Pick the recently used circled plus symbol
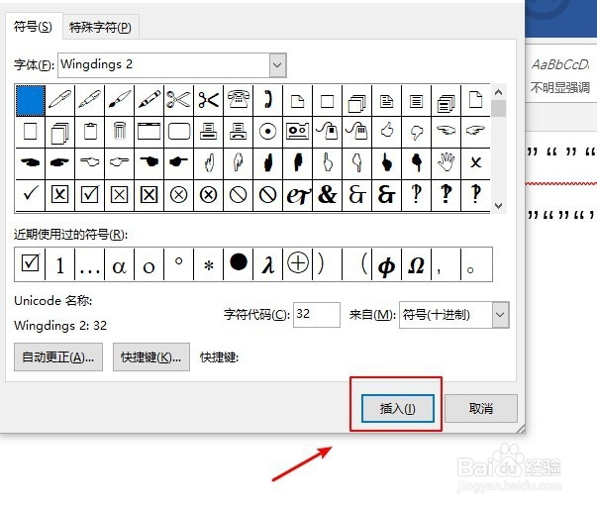The image size is (597, 507). [x=298, y=264]
